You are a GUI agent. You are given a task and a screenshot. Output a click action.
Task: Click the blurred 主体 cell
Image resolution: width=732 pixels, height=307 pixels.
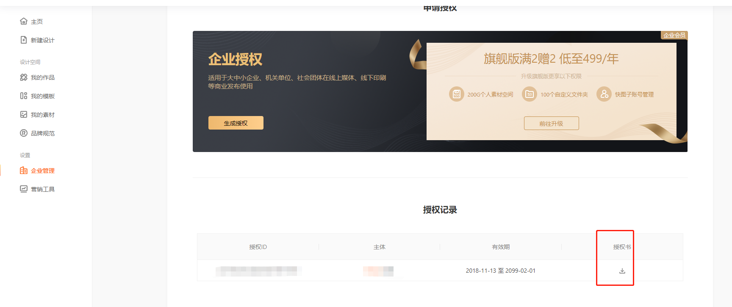point(378,271)
